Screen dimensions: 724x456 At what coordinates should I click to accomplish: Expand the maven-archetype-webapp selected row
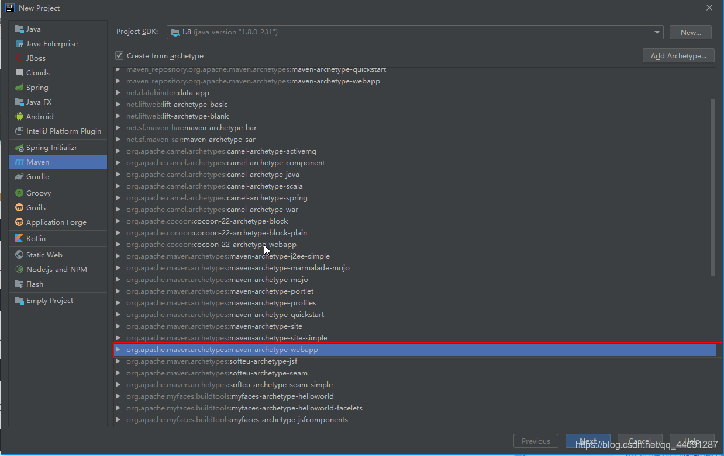[118, 350]
